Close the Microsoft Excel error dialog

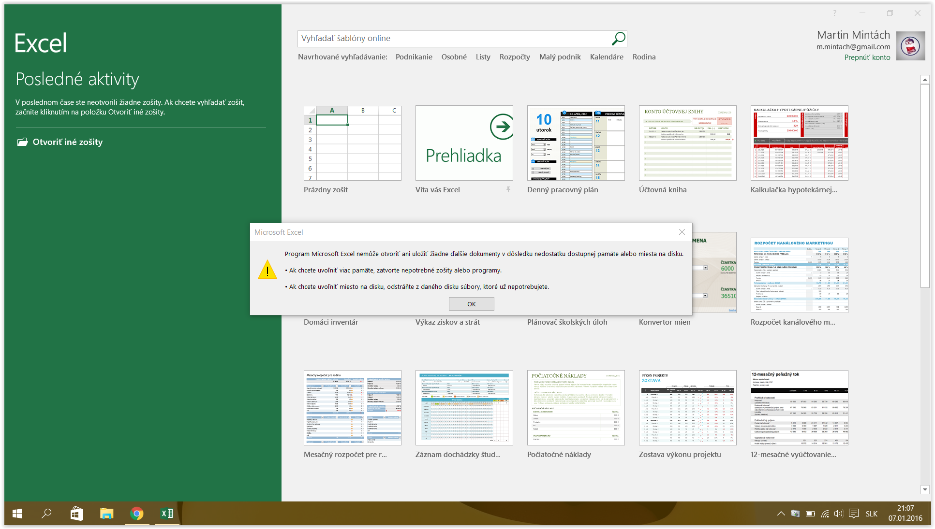[x=682, y=232]
